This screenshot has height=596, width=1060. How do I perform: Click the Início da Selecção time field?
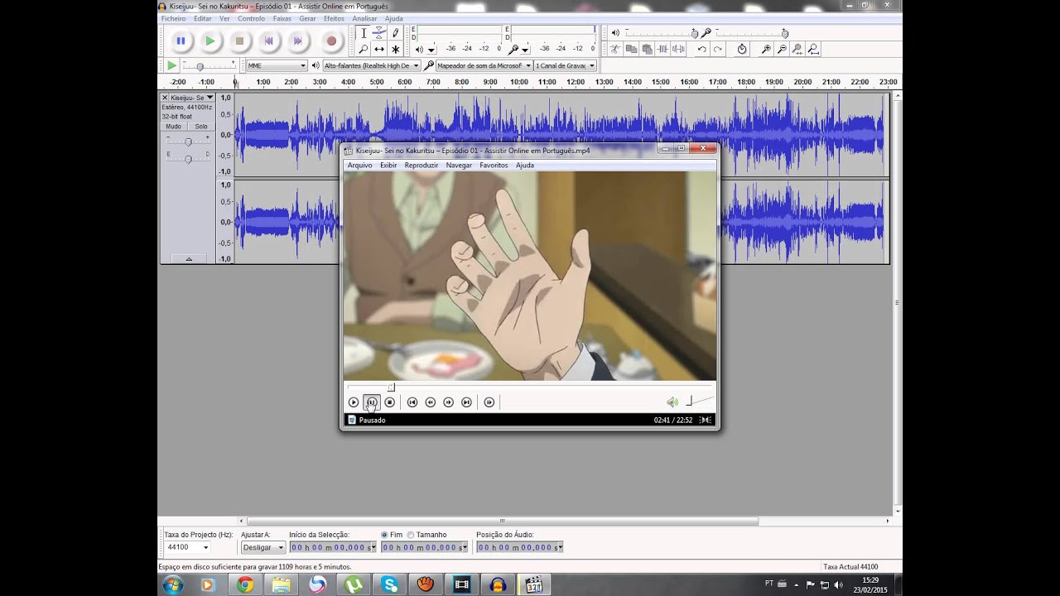coord(332,547)
